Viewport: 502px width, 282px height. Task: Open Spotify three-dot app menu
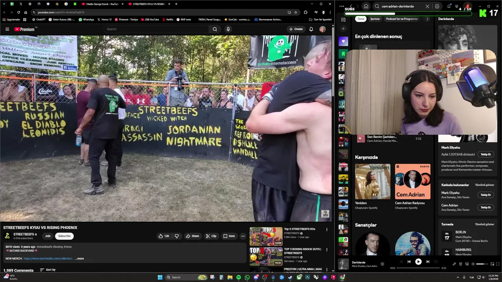click(342, 6)
